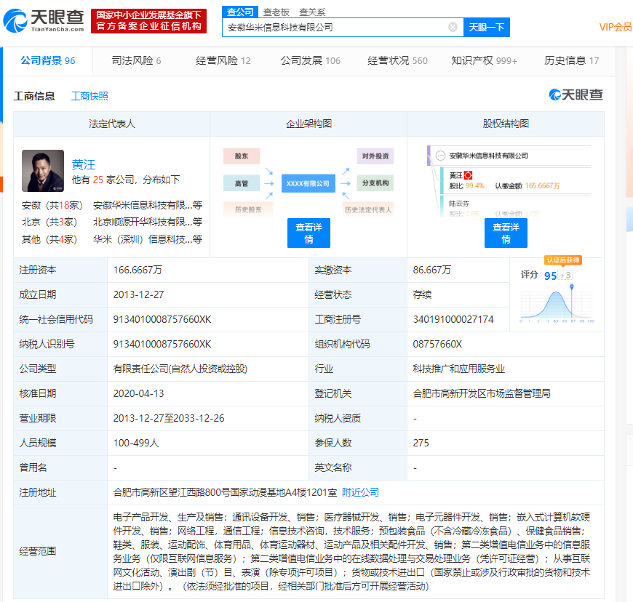This screenshot has height=602, width=633.
Task: Select the 查公司 search tab
Action: [x=240, y=12]
